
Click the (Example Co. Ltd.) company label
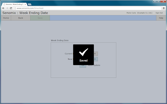pyautogui.click(x=145, y=13)
